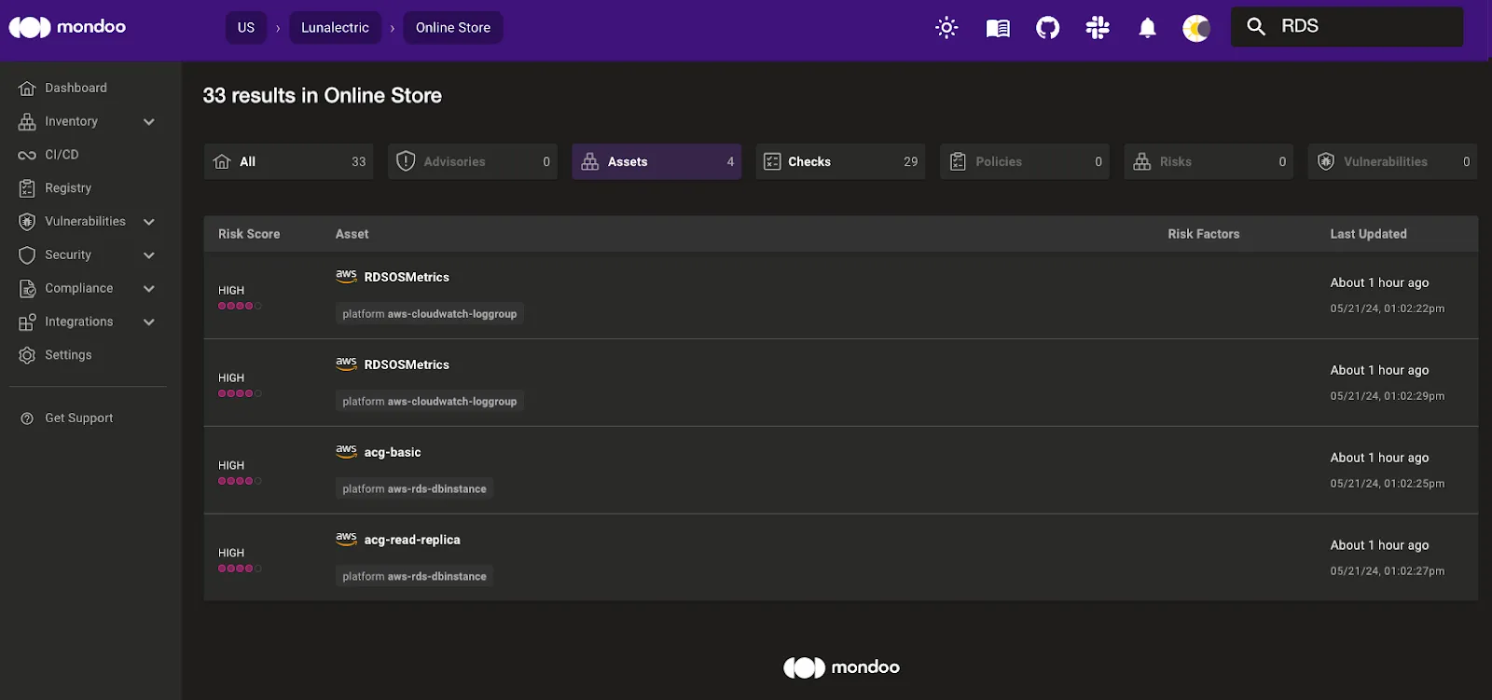
Task: Expand the sidebar Vulnerabilities chevron
Action: coord(149,222)
